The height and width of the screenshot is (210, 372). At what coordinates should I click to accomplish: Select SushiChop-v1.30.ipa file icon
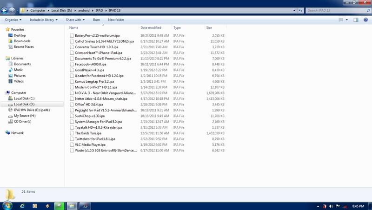[x=72, y=116]
